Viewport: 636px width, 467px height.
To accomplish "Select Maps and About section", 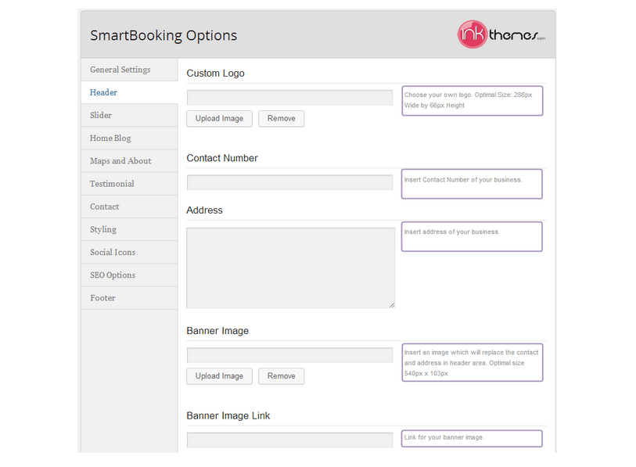I will pyautogui.click(x=120, y=160).
